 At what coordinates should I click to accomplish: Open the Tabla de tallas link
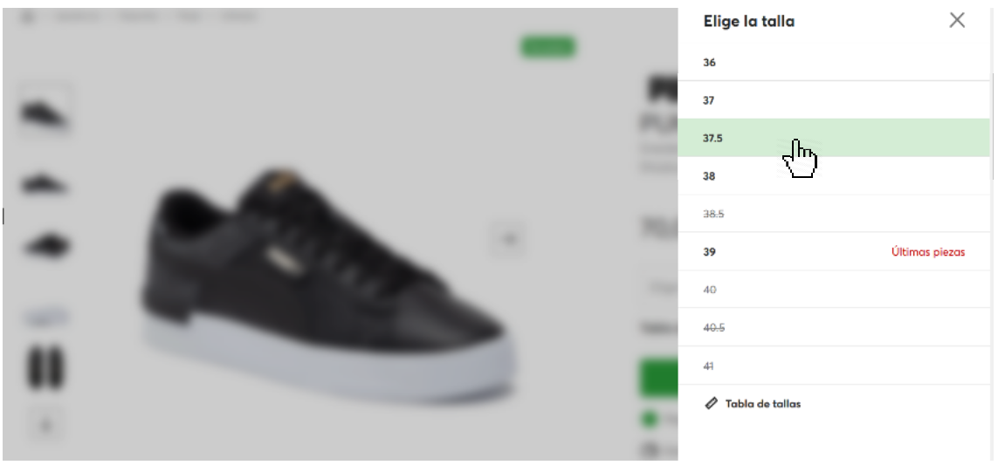click(762, 404)
